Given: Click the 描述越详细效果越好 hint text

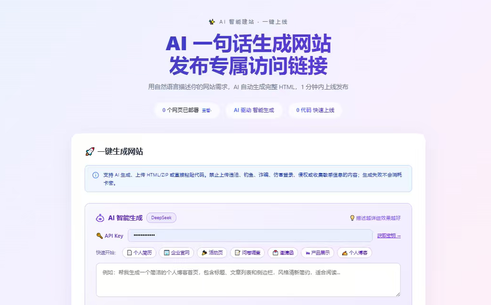Looking at the screenshot, I should coord(378,218).
